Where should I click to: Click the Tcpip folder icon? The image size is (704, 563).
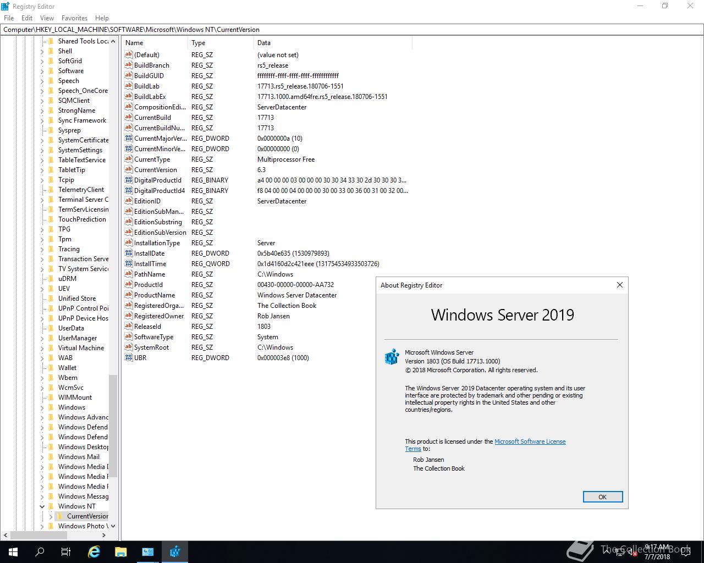pyautogui.click(x=52, y=179)
